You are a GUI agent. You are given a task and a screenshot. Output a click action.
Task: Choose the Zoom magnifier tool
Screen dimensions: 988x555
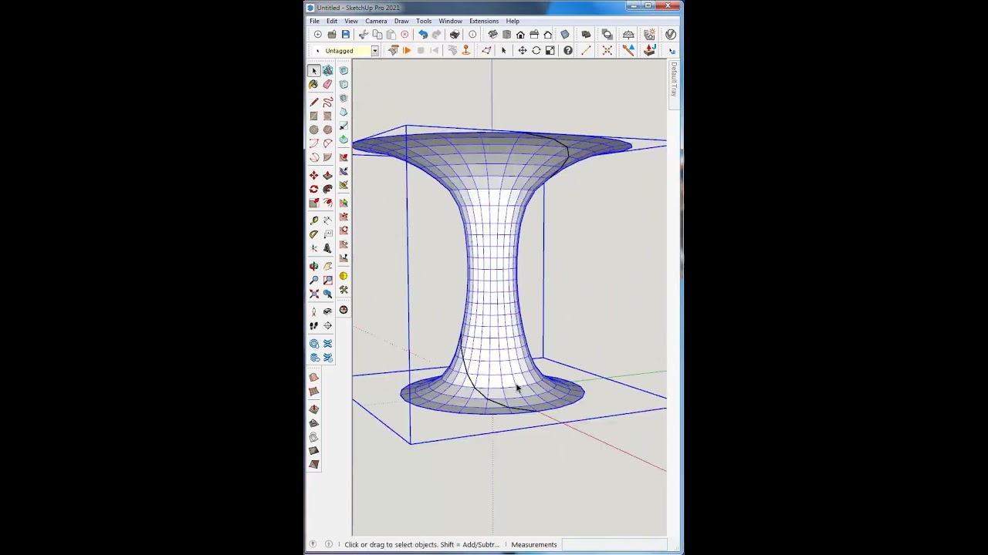click(314, 280)
